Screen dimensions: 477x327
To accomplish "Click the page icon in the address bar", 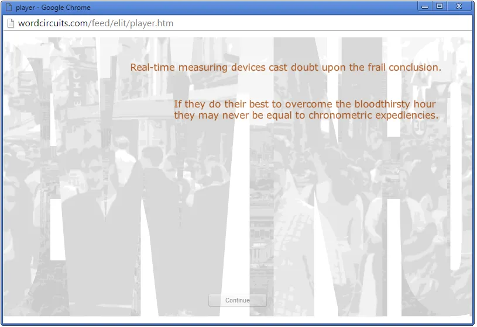I will click(x=10, y=23).
